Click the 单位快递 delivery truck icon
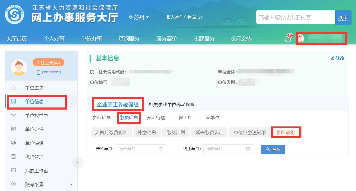 click(x=13, y=143)
